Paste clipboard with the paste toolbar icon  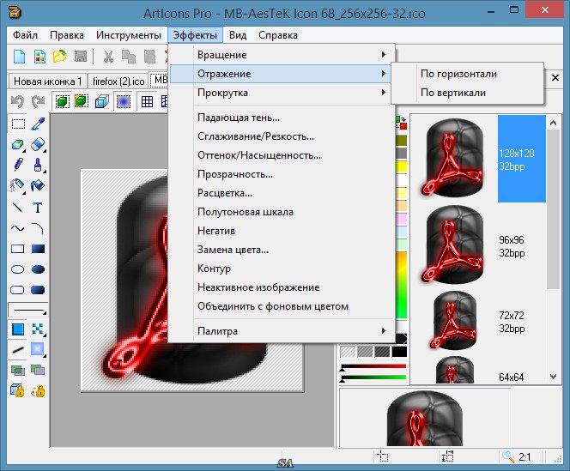pos(149,57)
